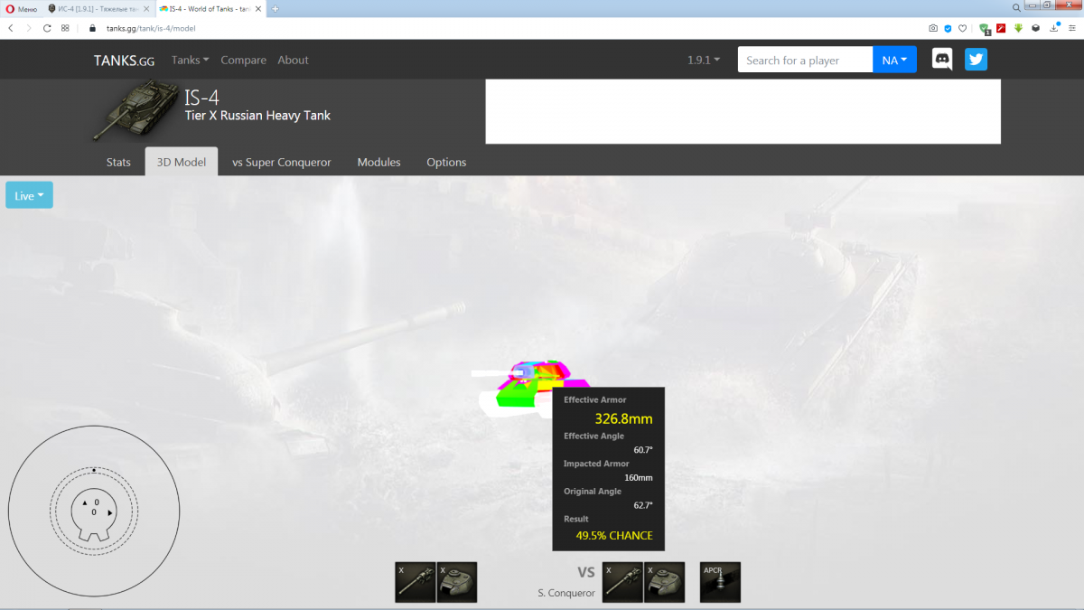Image resolution: width=1084 pixels, height=610 pixels.
Task: Select the IS-4 gun module icon
Action: pyautogui.click(x=416, y=582)
